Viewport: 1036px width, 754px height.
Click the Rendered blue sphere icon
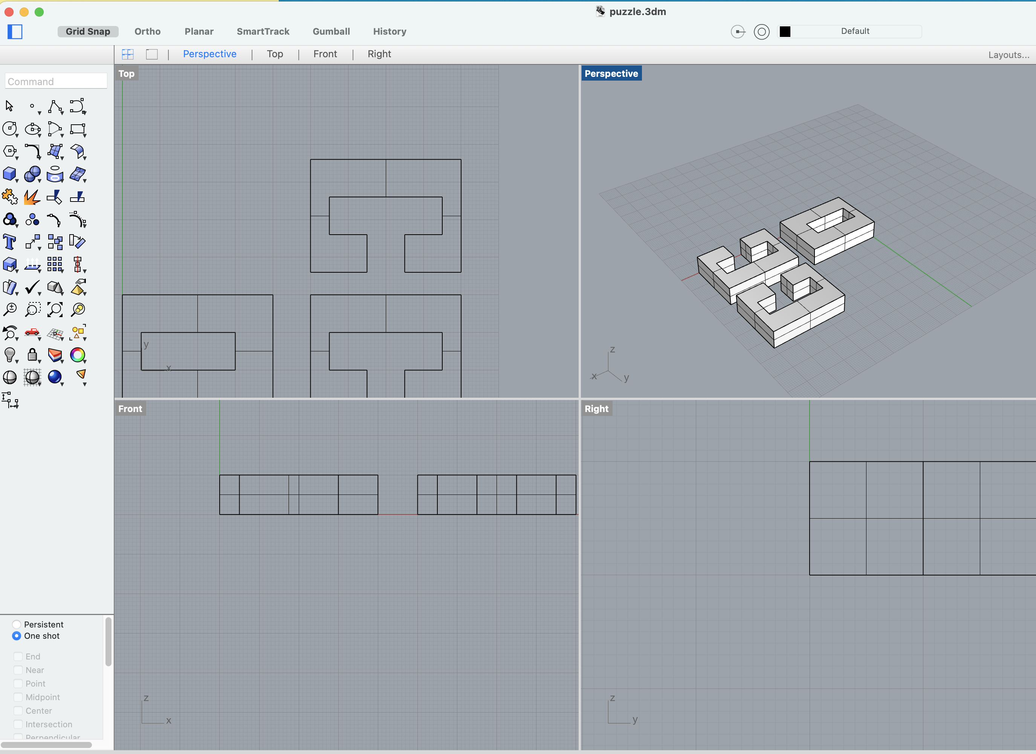[55, 377]
